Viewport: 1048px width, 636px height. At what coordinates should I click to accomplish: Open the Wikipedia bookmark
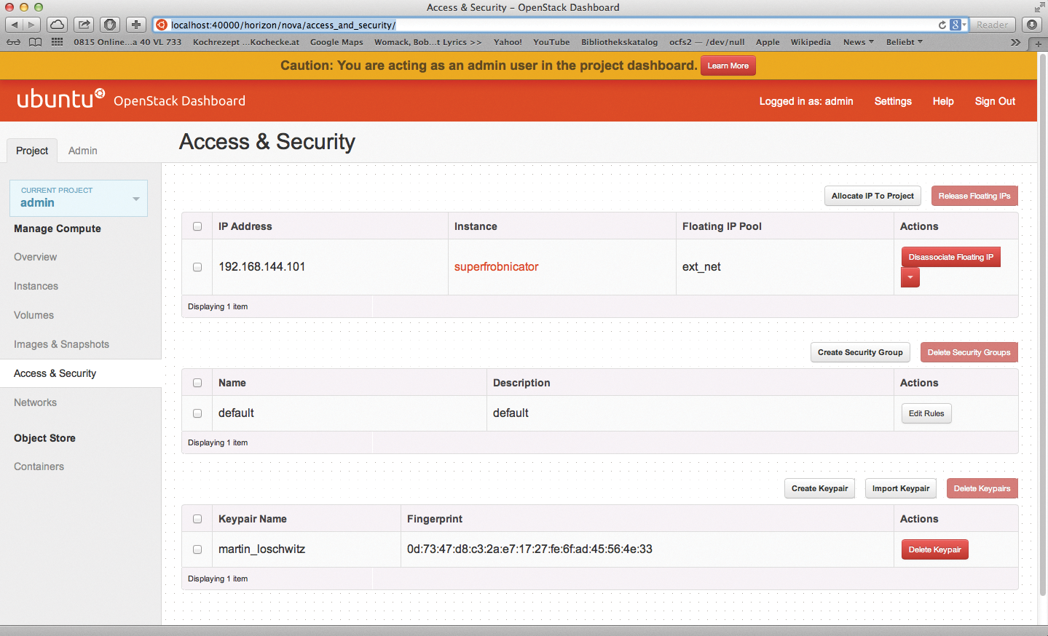[x=811, y=42]
